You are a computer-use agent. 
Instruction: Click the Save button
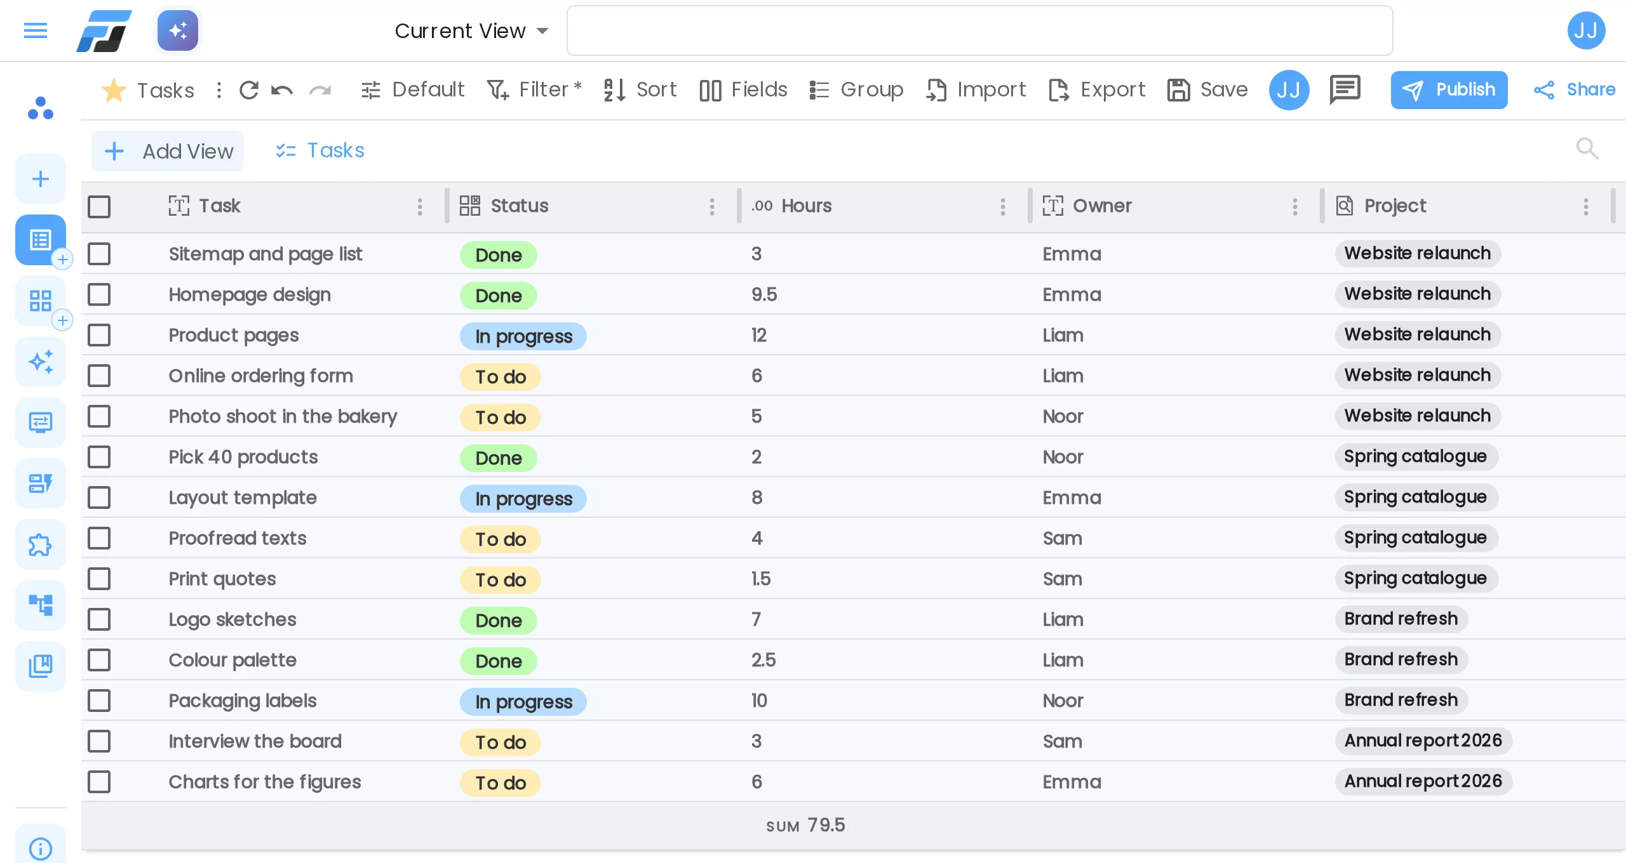click(1207, 89)
